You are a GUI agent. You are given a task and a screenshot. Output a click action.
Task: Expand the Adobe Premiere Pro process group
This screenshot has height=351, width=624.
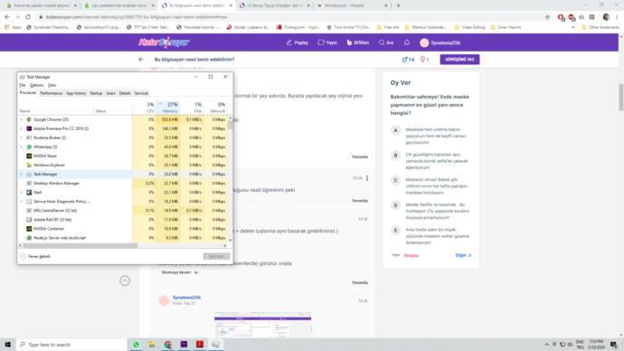pyautogui.click(x=21, y=128)
